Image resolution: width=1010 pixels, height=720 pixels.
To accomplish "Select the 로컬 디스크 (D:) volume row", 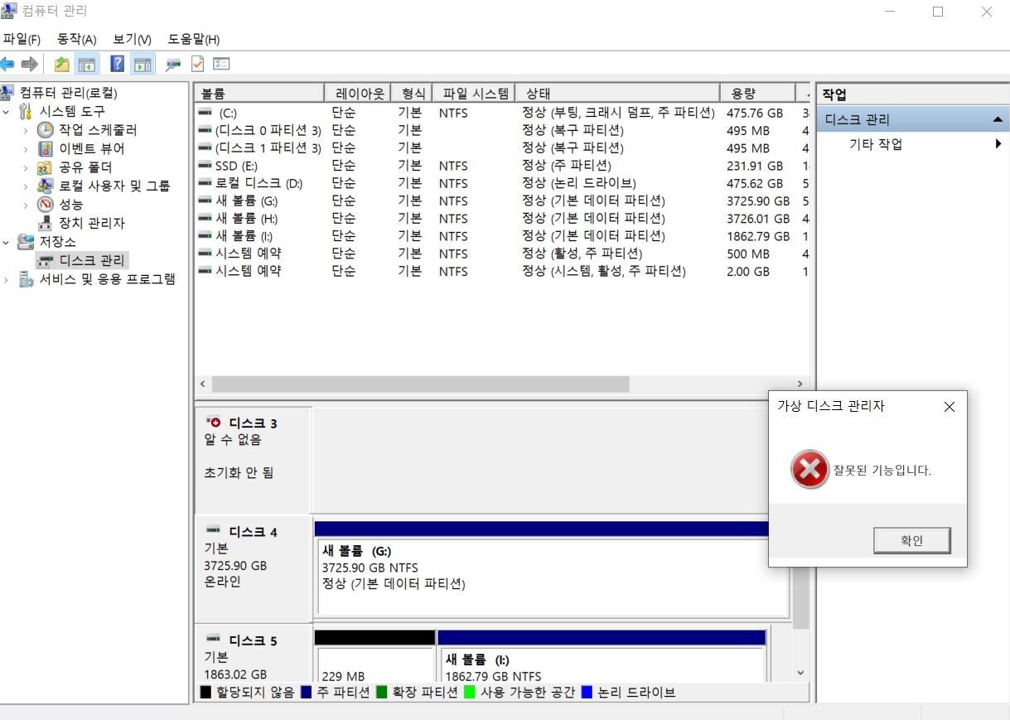I will [x=501, y=183].
